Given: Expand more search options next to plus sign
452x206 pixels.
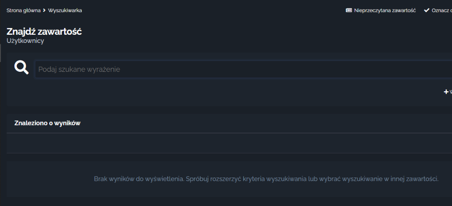Looking at the screenshot, I should click(451, 92).
